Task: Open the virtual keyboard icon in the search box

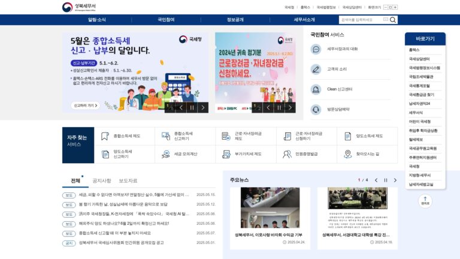Action: click(x=386, y=19)
